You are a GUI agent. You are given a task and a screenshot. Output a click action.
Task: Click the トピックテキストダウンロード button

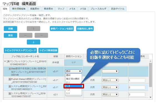click(20, 50)
